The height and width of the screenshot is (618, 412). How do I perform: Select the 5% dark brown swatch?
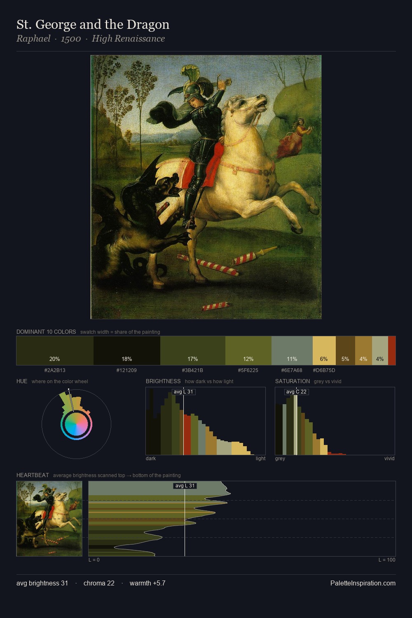345,351
